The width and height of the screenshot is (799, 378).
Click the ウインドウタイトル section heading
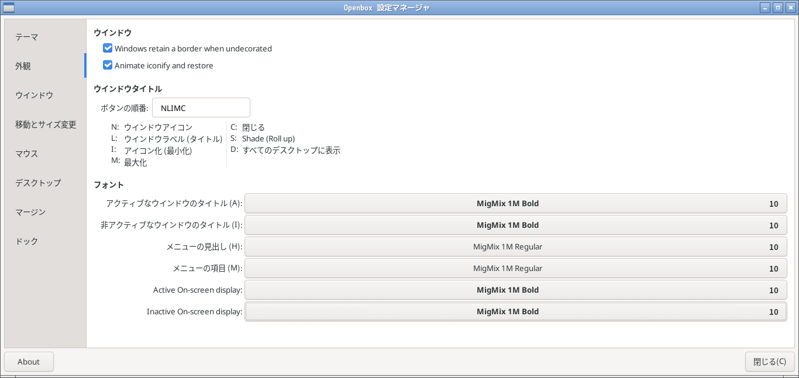point(128,89)
